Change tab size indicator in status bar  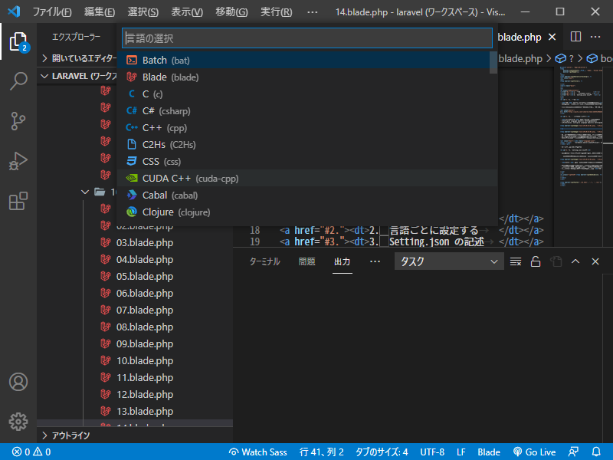coord(381,452)
